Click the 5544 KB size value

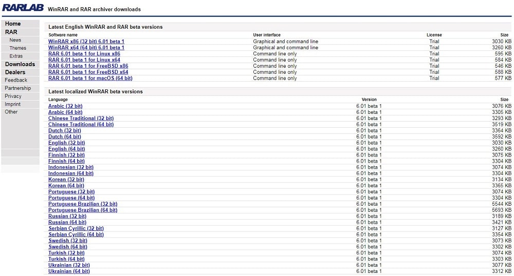[x=502, y=204]
